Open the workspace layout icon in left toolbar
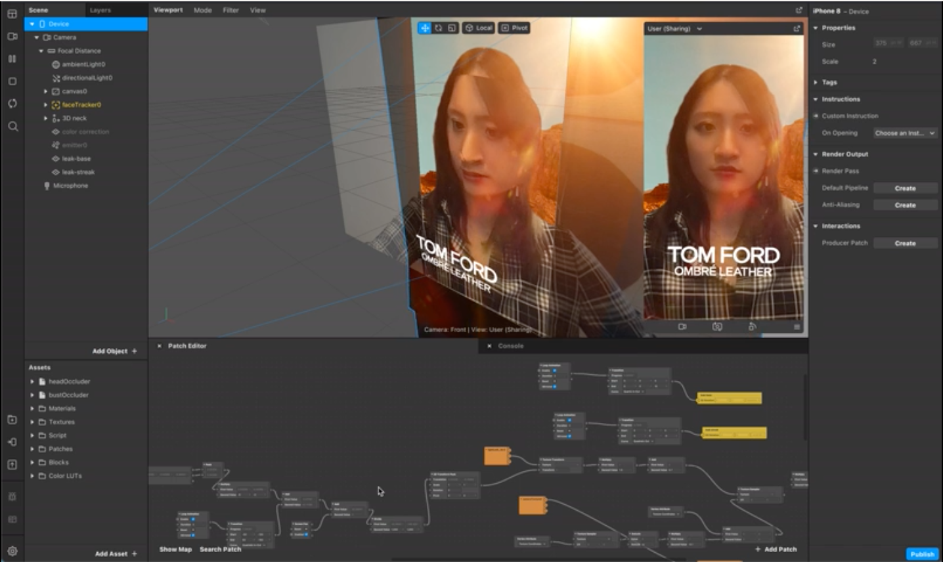The height and width of the screenshot is (562, 943). point(12,13)
